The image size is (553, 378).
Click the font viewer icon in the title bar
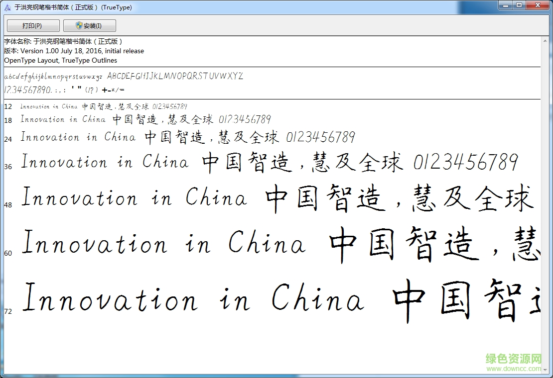[x=7, y=7]
